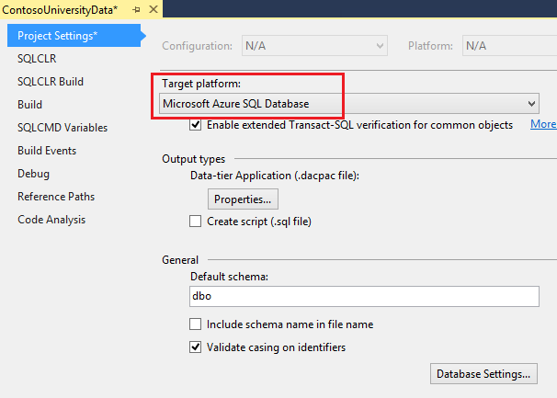The height and width of the screenshot is (398, 557).
Task: Switch to the Code Analysis tab
Action: [x=51, y=220]
